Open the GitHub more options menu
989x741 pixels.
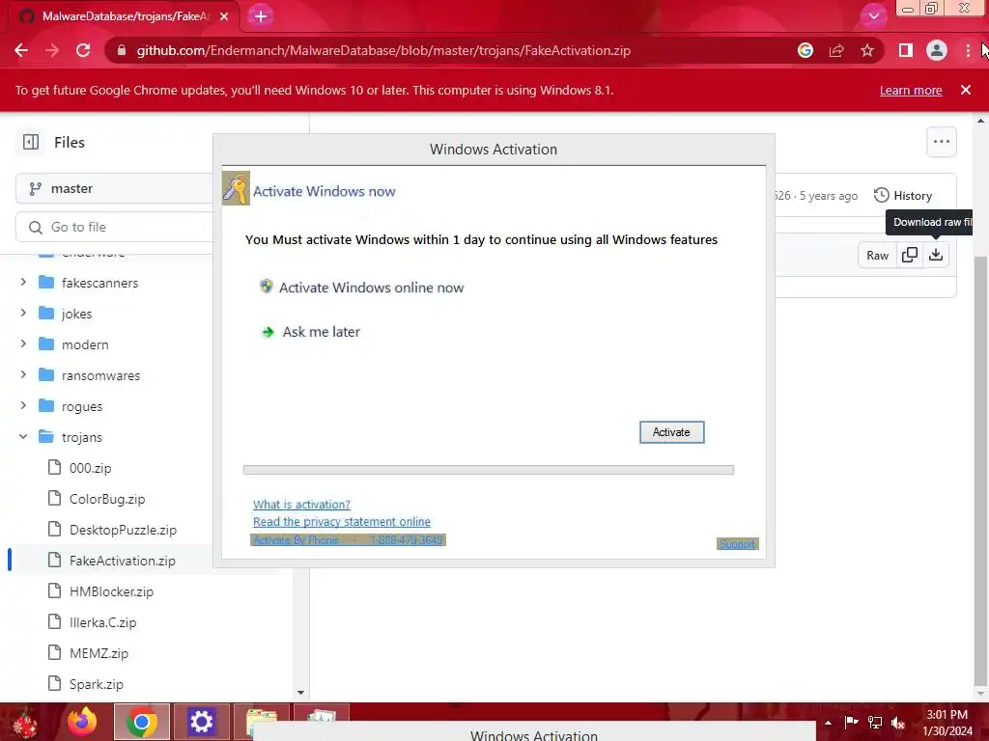tap(941, 142)
